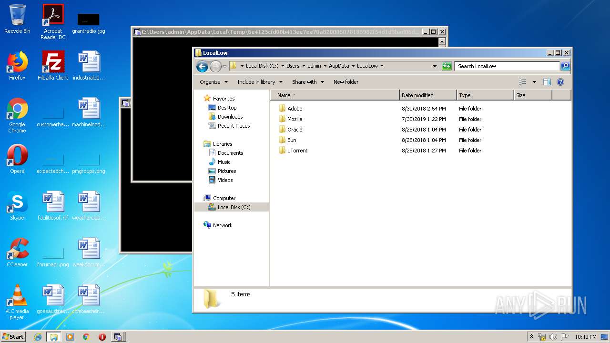Open the Organize menu
The width and height of the screenshot is (610, 343).
click(213, 82)
